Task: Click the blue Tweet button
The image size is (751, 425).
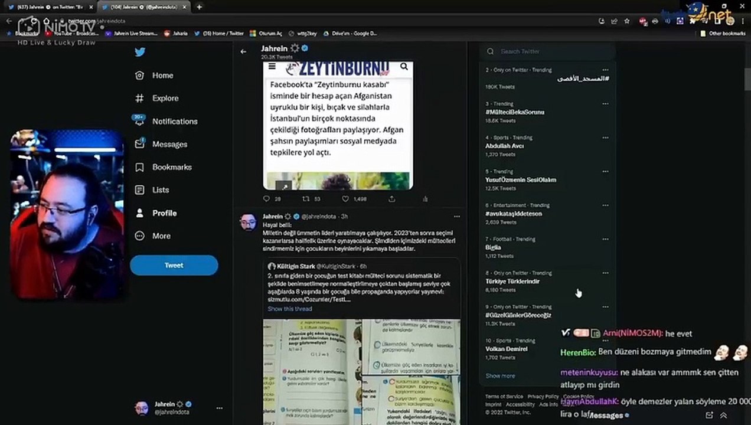Action: point(174,265)
